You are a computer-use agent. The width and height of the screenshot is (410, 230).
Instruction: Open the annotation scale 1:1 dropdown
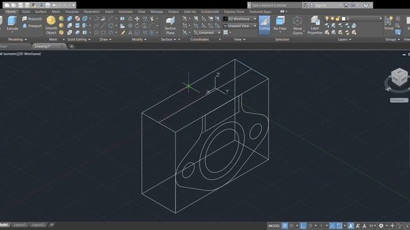(373, 226)
